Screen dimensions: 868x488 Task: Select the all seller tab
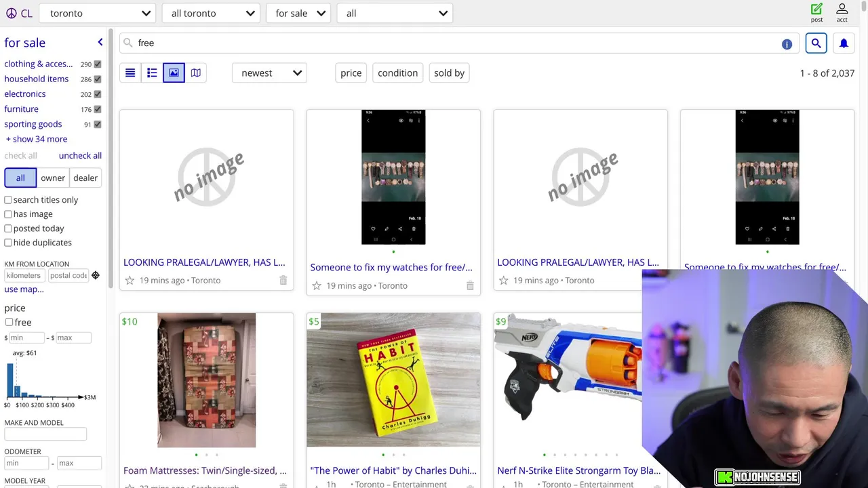coord(20,178)
